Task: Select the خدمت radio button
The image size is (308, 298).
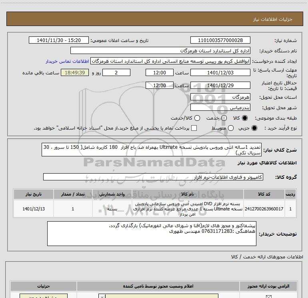Action: 224,118
